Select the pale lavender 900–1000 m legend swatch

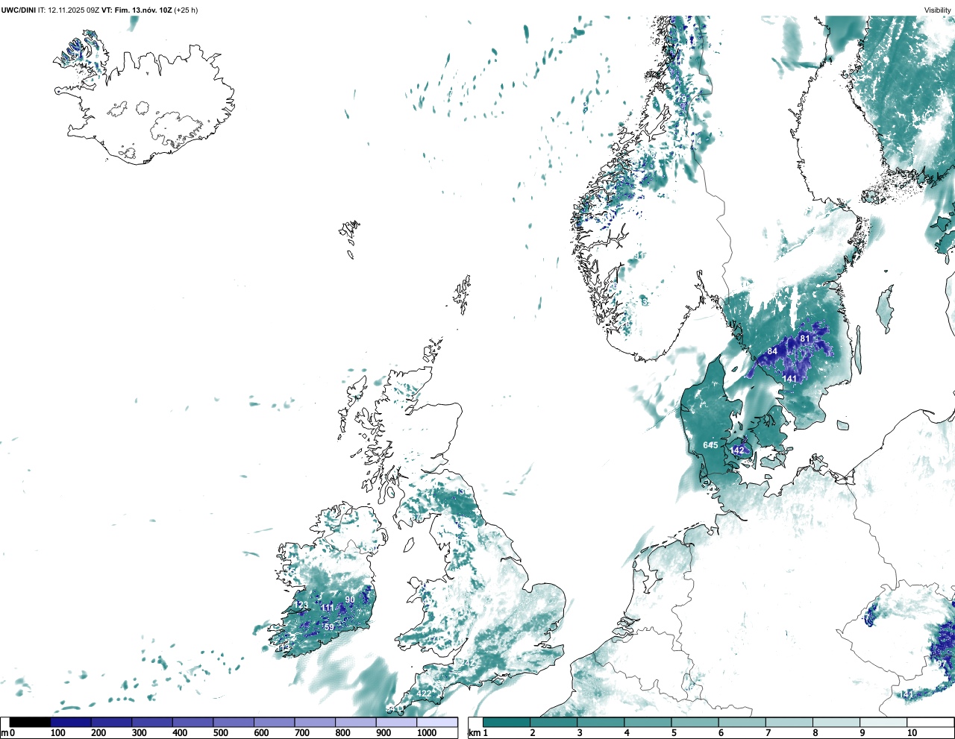click(396, 722)
